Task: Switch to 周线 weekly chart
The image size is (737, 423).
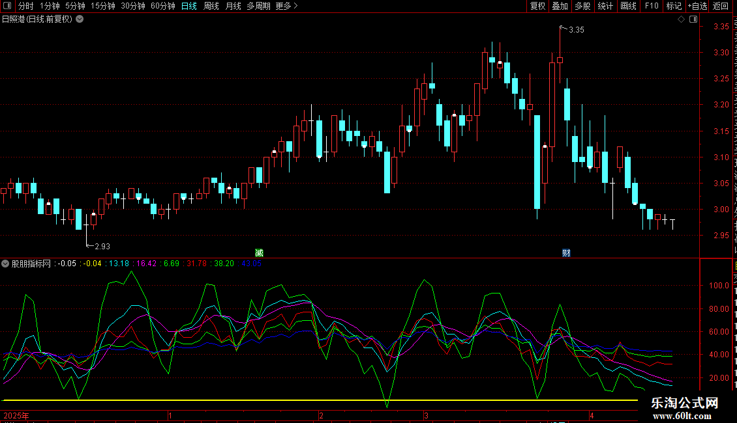Action: click(x=211, y=6)
